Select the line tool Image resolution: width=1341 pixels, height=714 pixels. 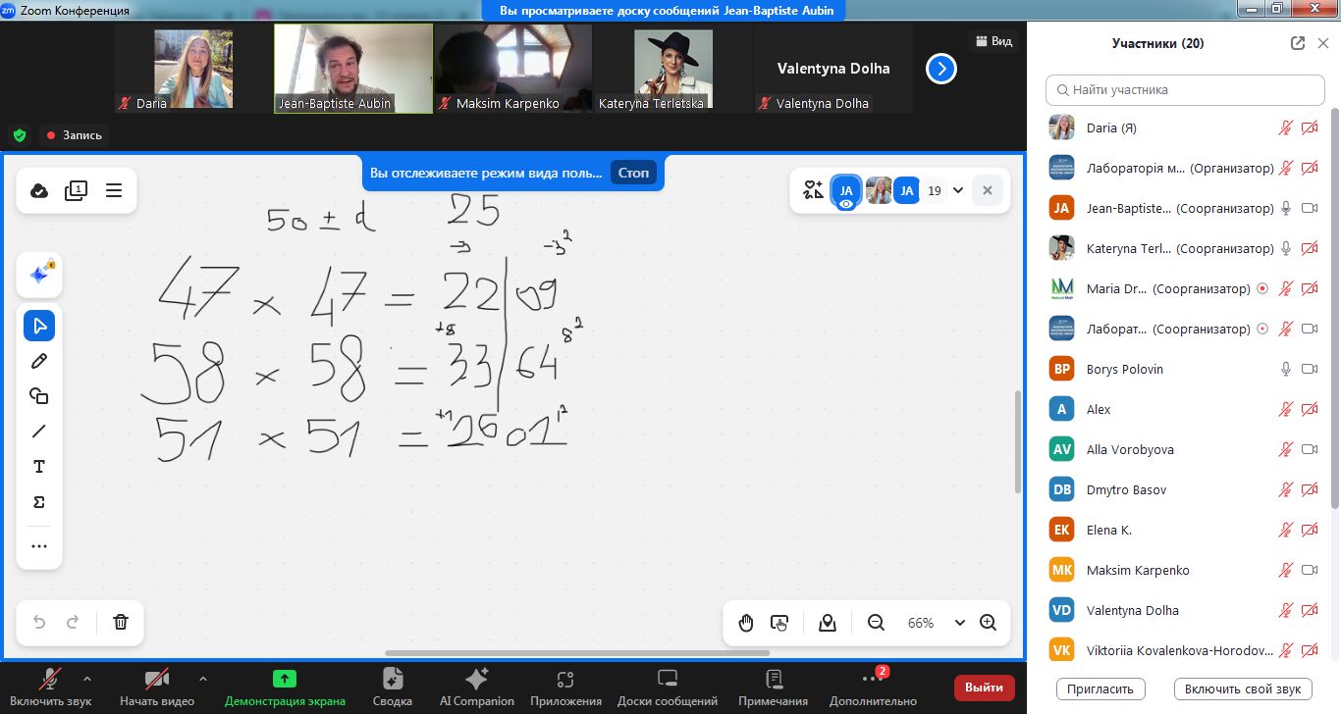click(x=39, y=432)
